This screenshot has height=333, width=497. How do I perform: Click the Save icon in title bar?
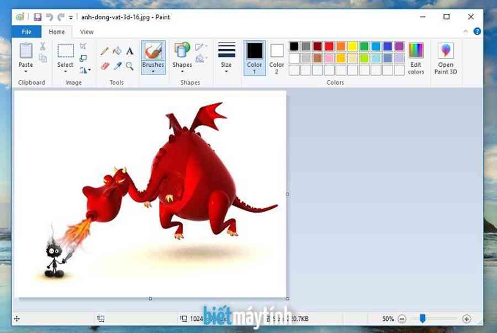(x=38, y=17)
